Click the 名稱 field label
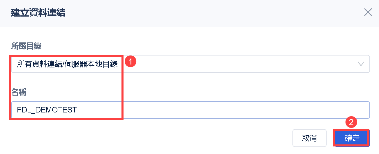This screenshot has width=379, height=154. click(x=19, y=92)
